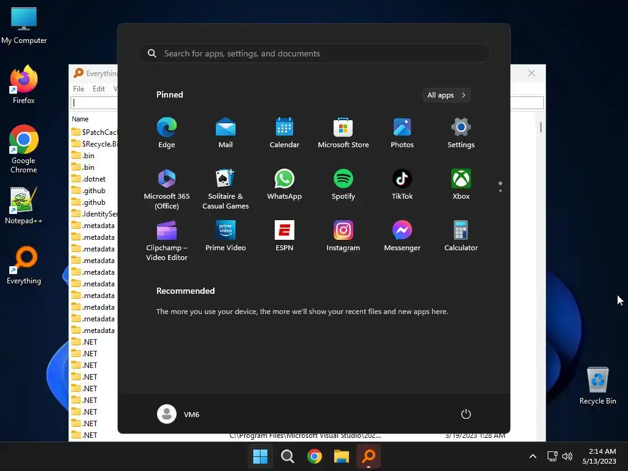Select .dotnet folder in Everything list
The width and height of the screenshot is (628, 471).
click(88, 179)
